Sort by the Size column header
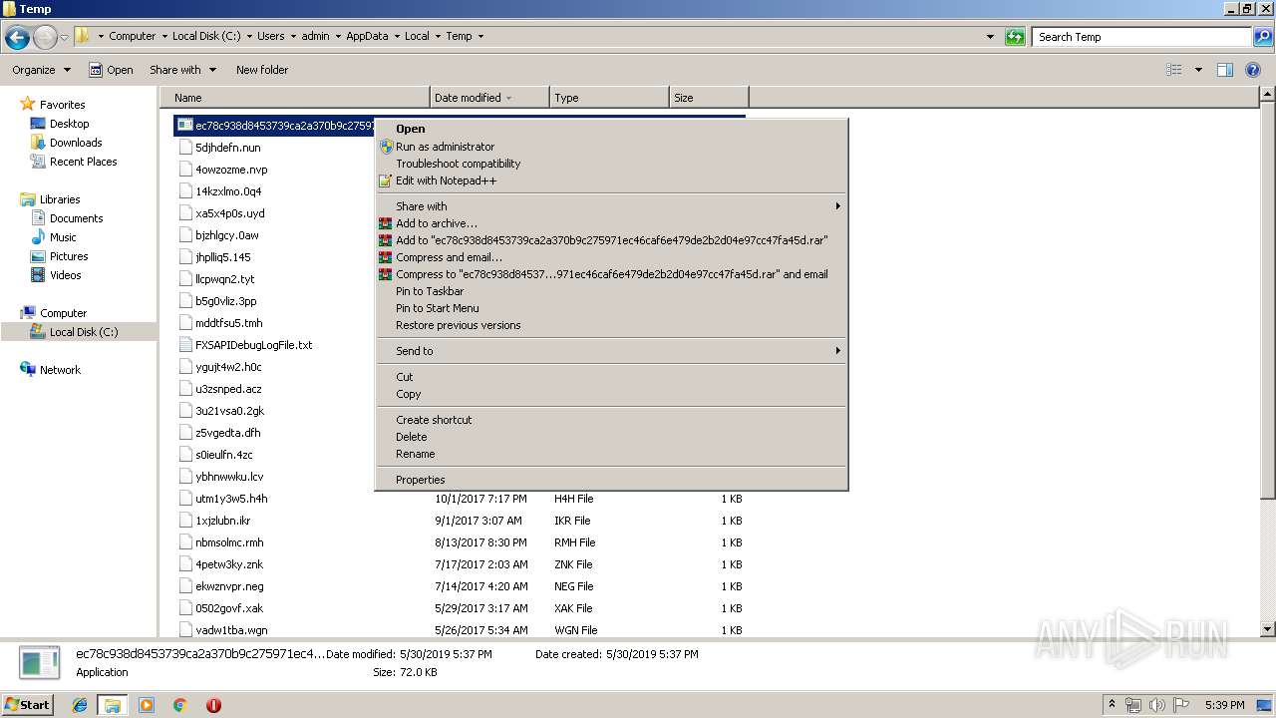The height and width of the screenshot is (718, 1276). 708,98
